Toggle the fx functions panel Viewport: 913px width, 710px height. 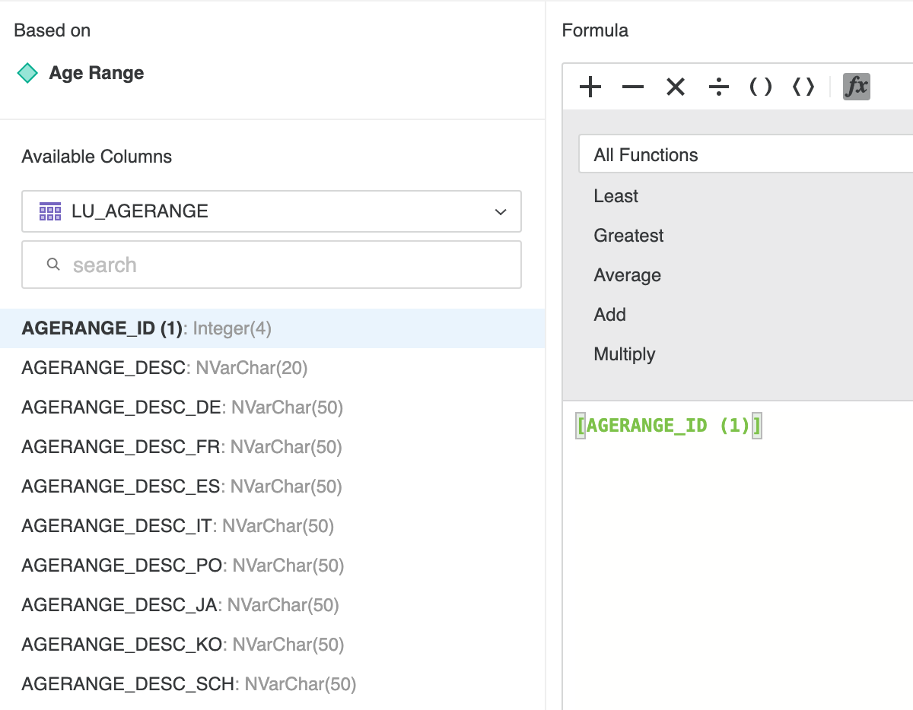[856, 87]
